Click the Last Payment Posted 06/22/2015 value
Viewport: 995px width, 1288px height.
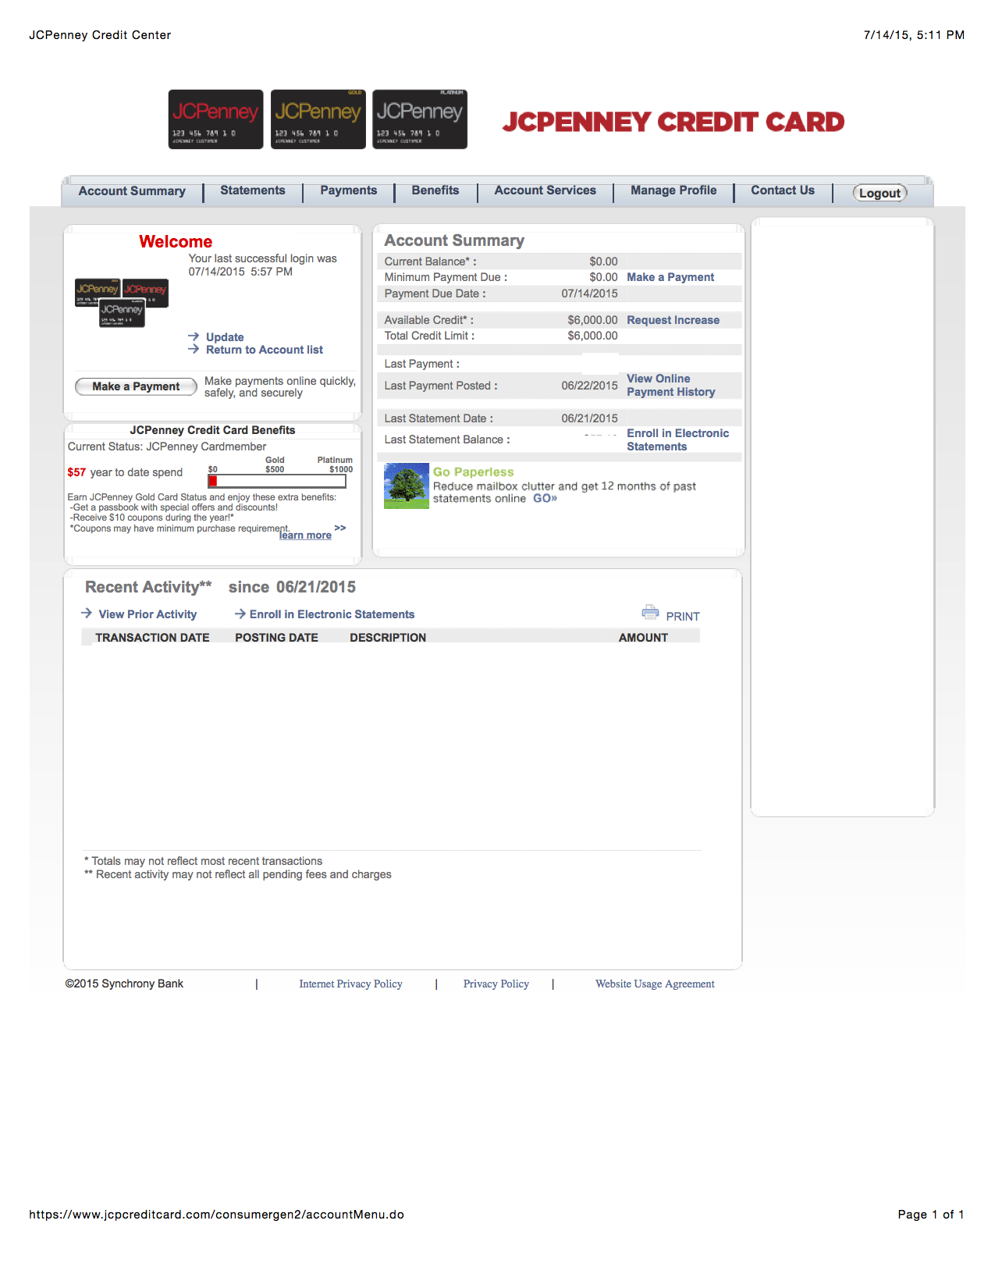[589, 386]
